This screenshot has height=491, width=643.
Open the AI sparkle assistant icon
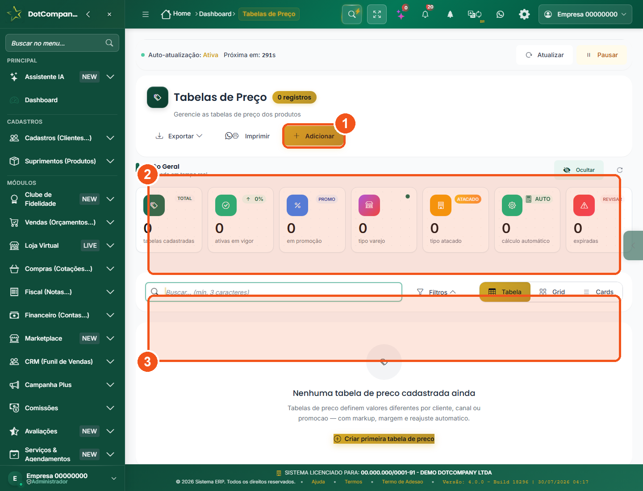click(x=401, y=14)
